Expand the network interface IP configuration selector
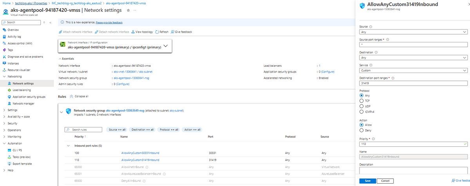Image resolution: width=470 pixels, height=186 pixels. [x=165, y=46]
